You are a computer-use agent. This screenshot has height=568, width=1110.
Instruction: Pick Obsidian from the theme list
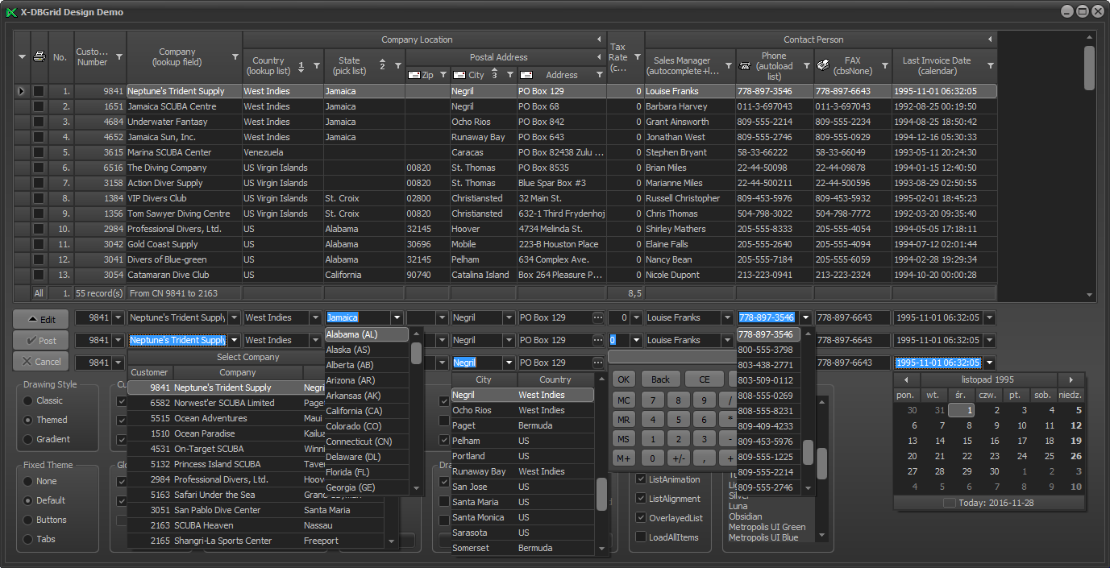[746, 516]
